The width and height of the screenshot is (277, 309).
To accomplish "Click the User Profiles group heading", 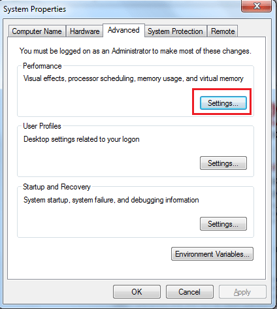I will tap(42, 126).
